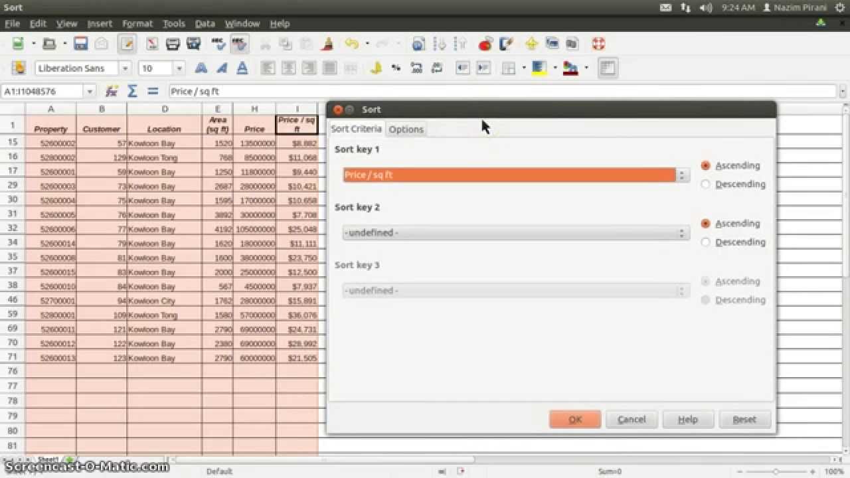The height and width of the screenshot is (478, 850).
Task: Click the Clone Formatting paintbrush icon
Action: click(x=327, y=44)
